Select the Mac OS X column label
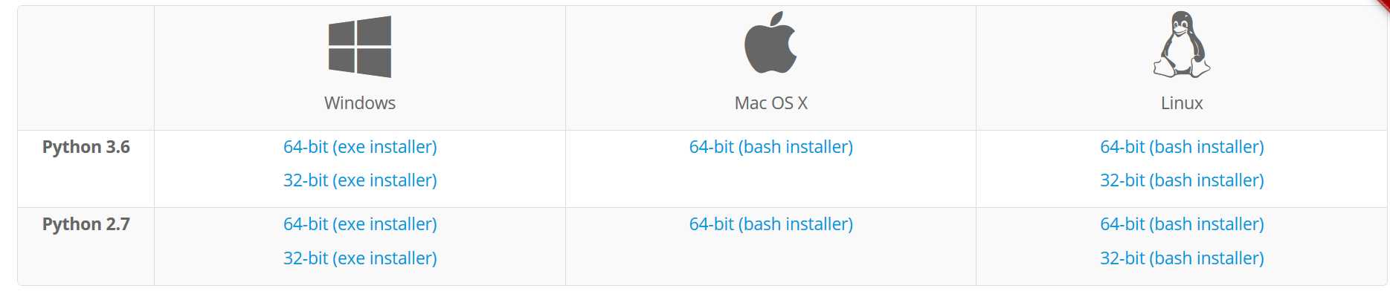 point(771,103)
